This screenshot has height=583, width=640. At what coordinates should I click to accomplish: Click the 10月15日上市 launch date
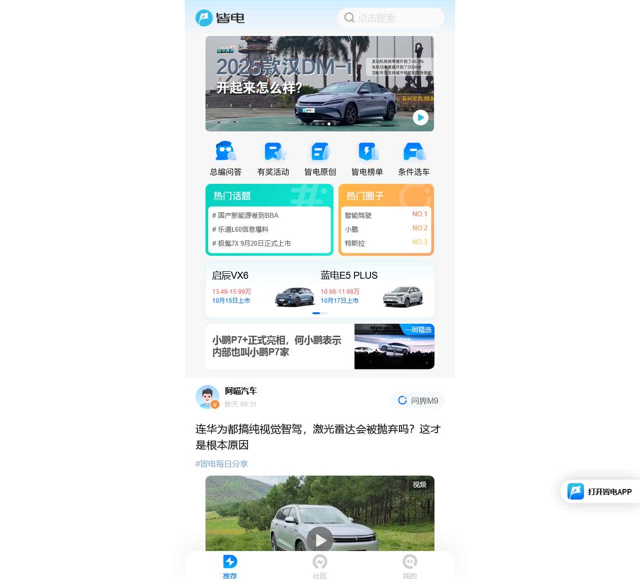pos(231,301)
